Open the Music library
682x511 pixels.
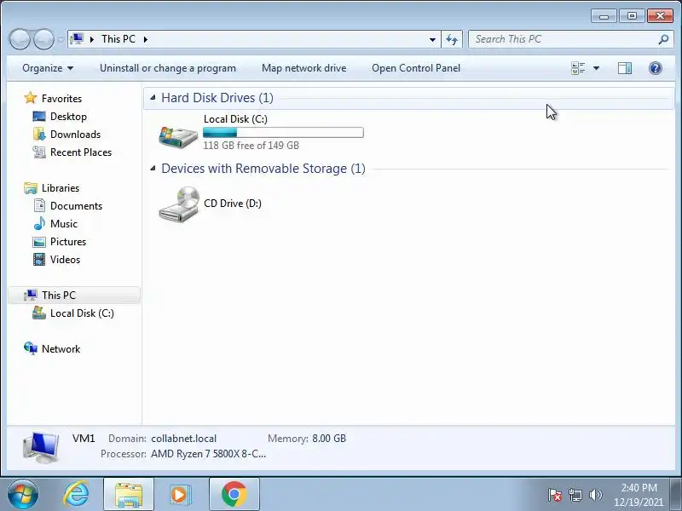(63, 223)
